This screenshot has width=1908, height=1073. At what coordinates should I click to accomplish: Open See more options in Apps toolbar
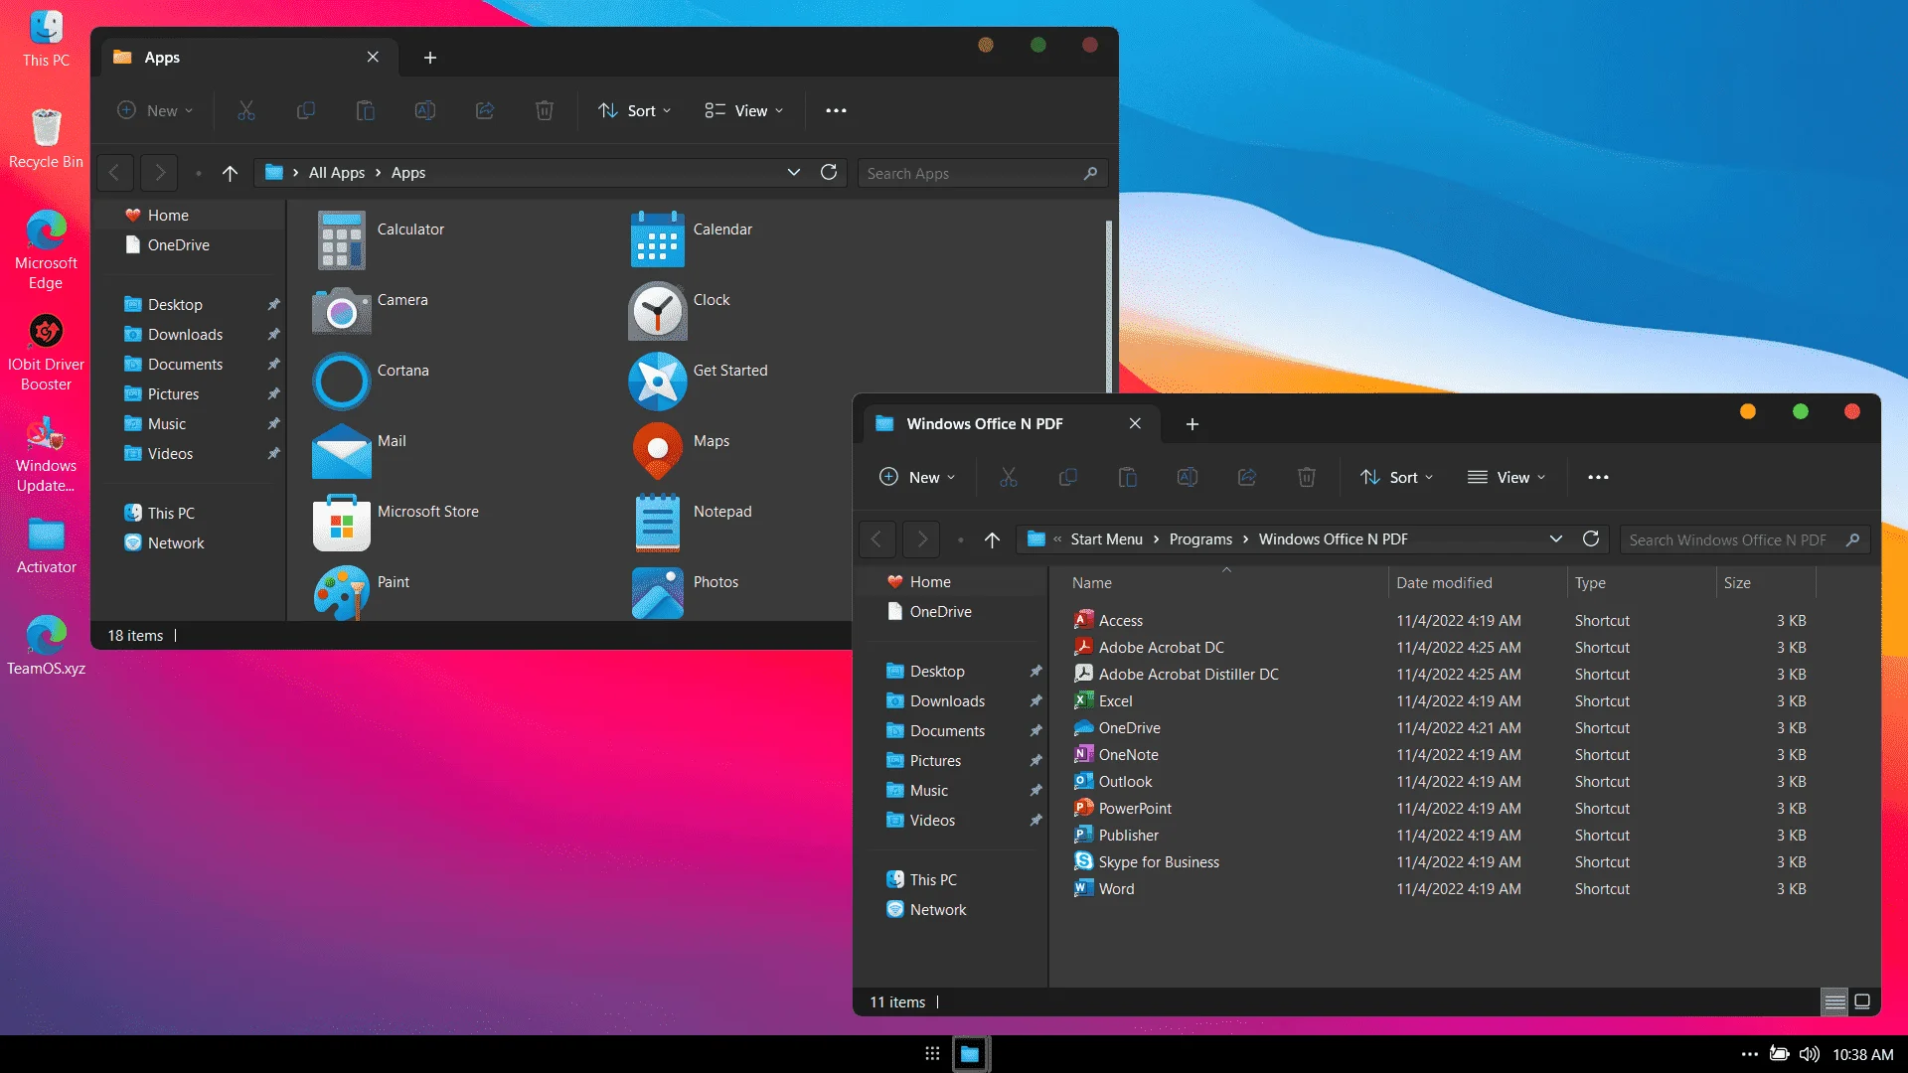click(836, 111)
